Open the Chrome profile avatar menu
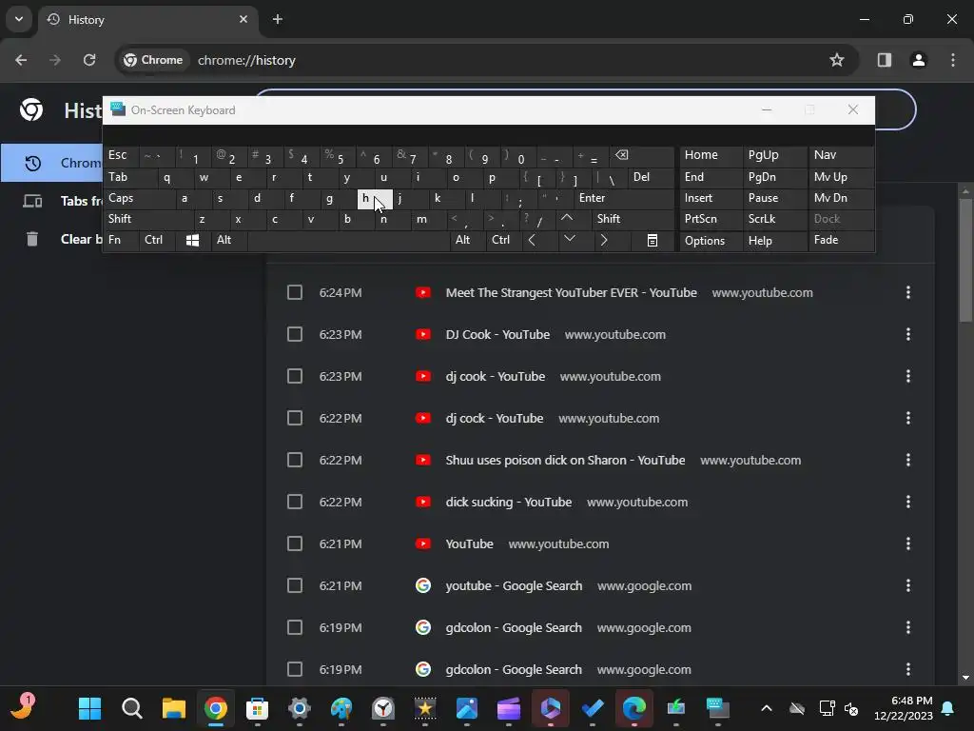 (918, 60)
